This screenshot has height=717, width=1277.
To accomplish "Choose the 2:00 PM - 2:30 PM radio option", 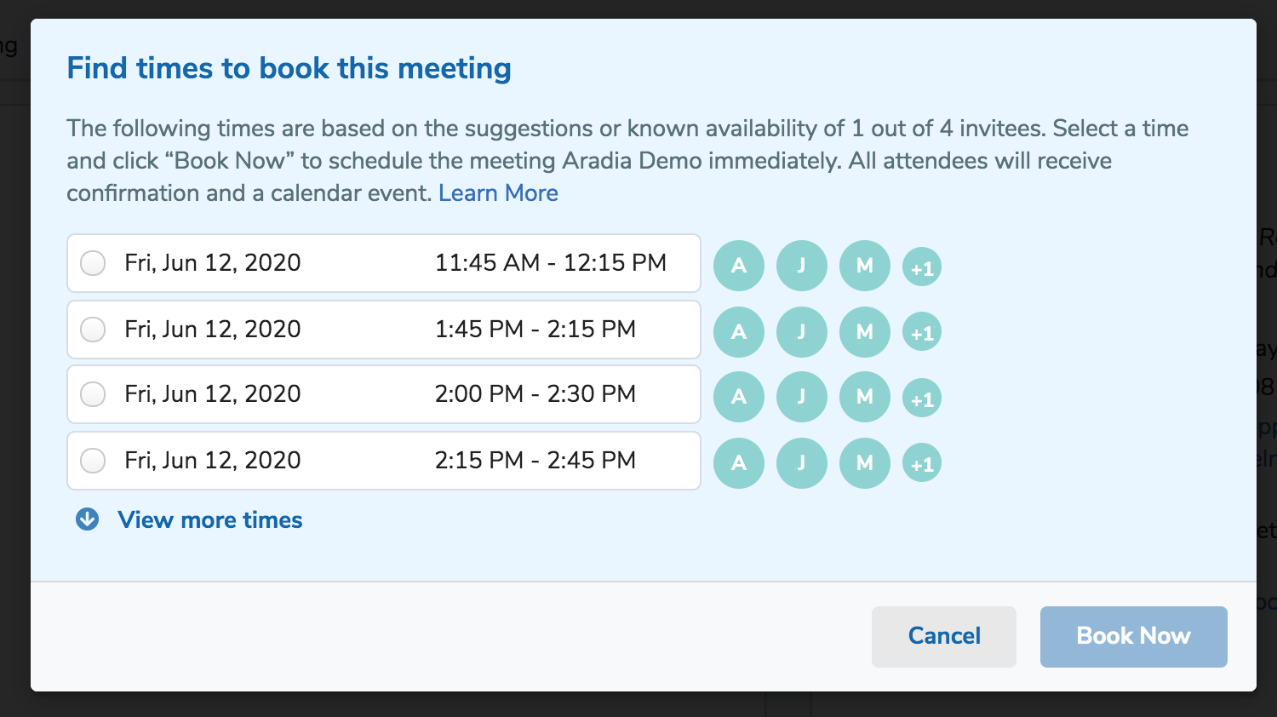I will (93, 394).
